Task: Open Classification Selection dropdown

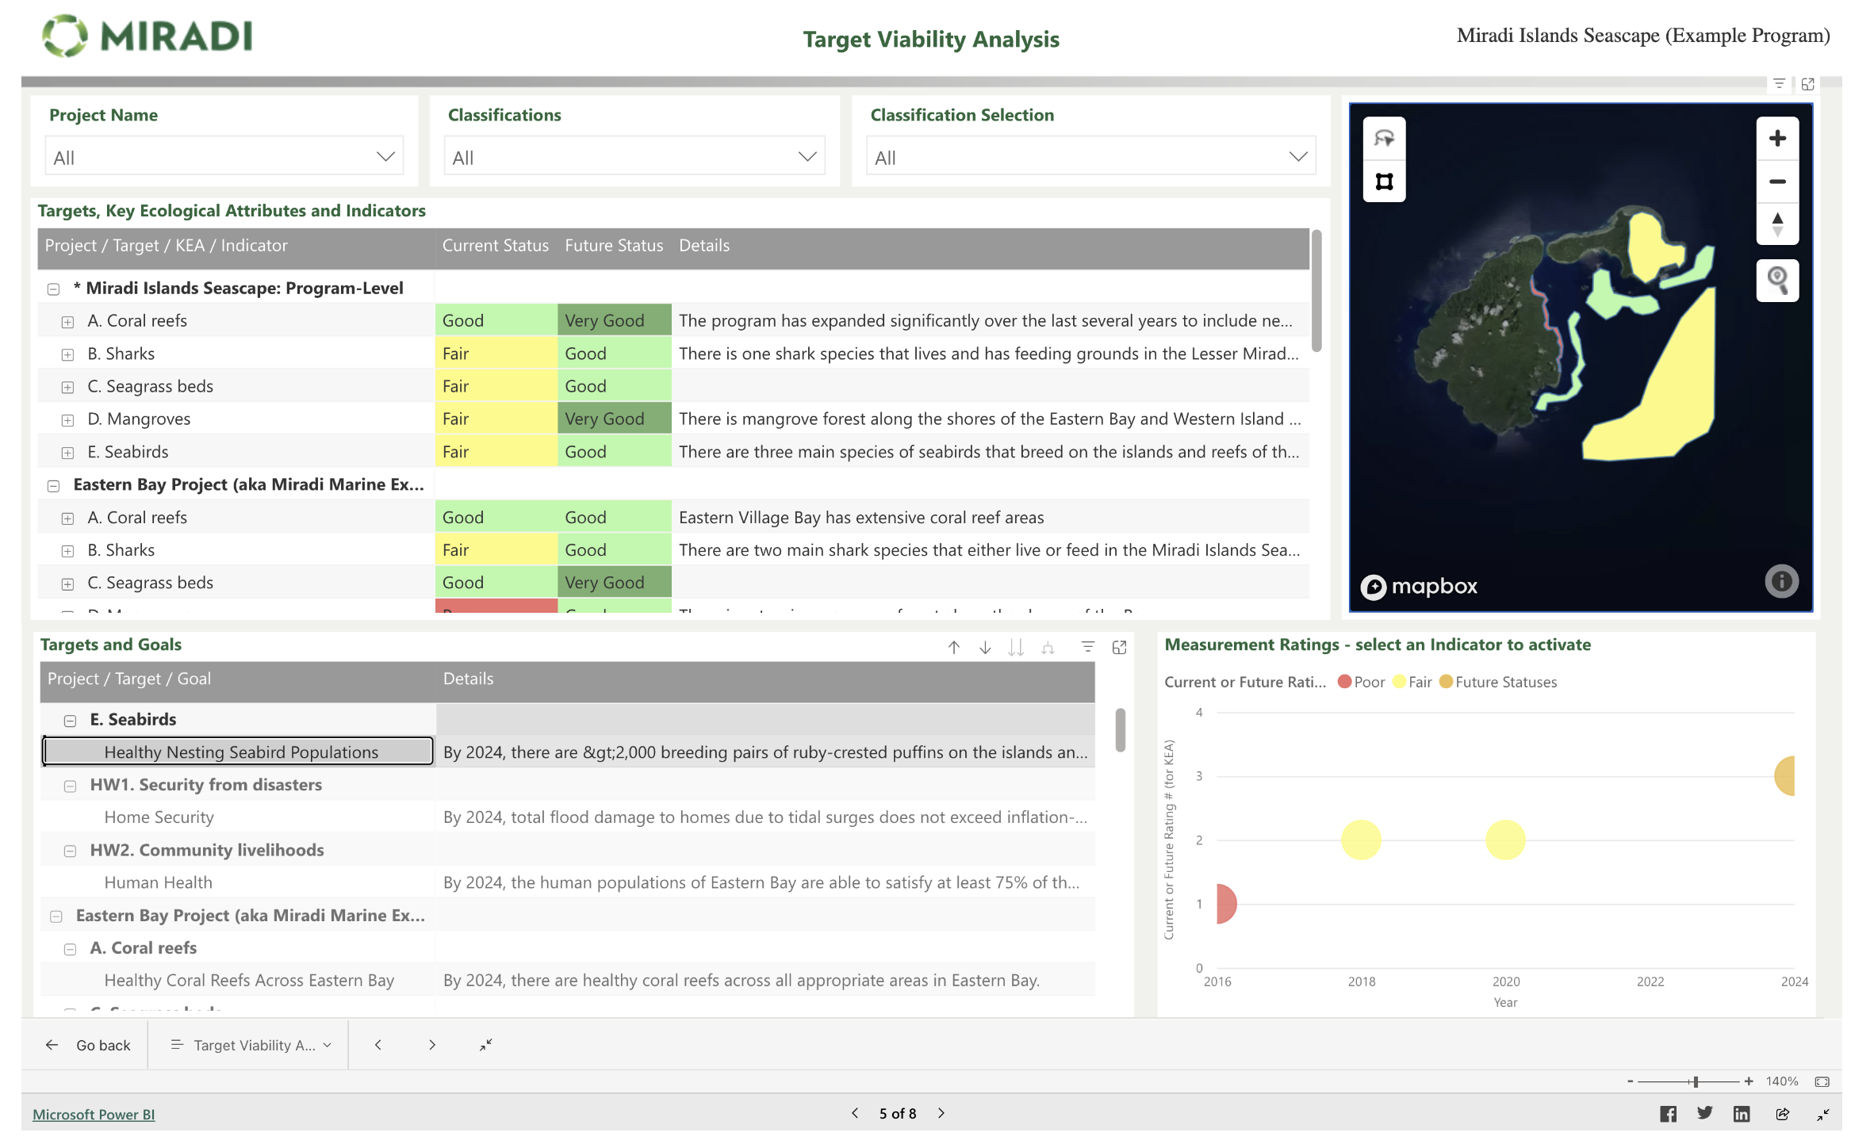Action: 1090,157
